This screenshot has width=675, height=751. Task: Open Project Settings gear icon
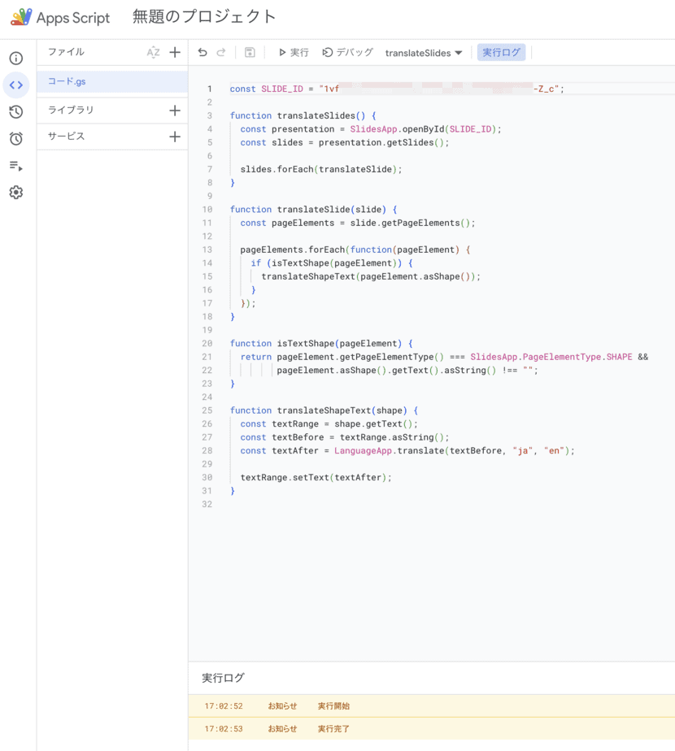click(15, 193)
